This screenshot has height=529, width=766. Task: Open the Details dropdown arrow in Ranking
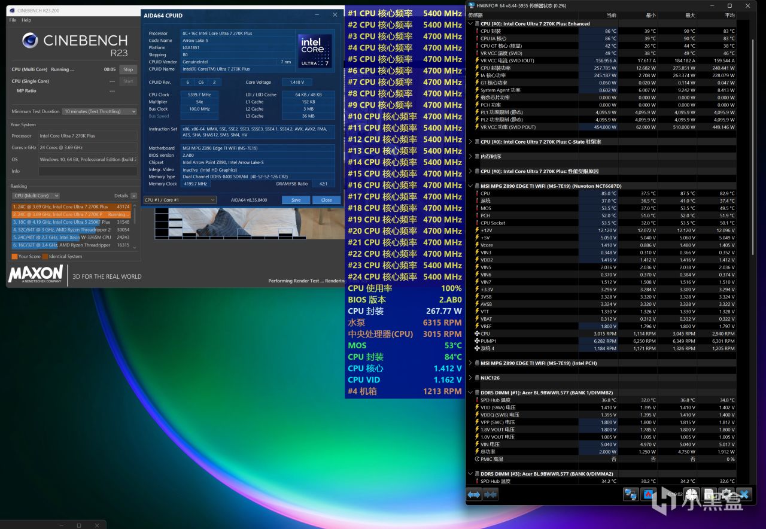click(x=134, y=196)
